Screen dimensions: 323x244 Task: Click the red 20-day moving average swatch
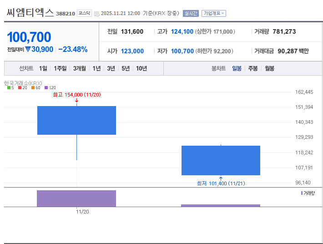click(20, 88)
